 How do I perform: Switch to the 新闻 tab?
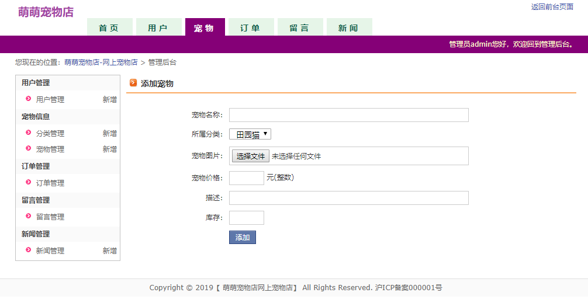pyautogui.click(x=350, y=27)
